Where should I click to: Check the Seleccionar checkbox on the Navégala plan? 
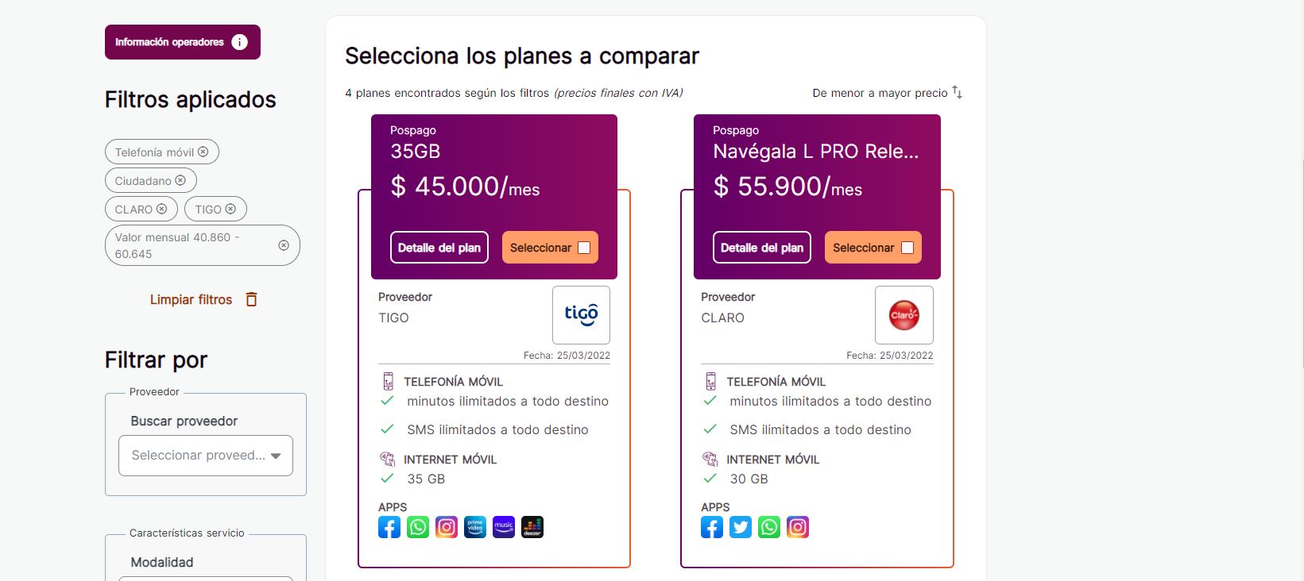click(908, 247)
